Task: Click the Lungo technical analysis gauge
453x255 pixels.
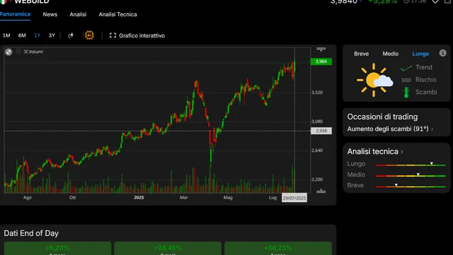Action: tap(410, 164)
